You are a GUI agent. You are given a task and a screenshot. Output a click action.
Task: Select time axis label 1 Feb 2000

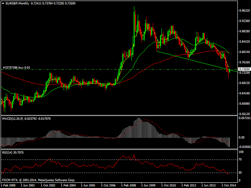pos(8,185)
